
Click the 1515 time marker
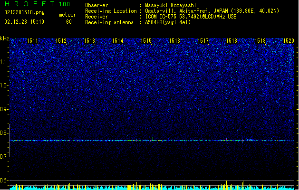[x=146, y=40]
